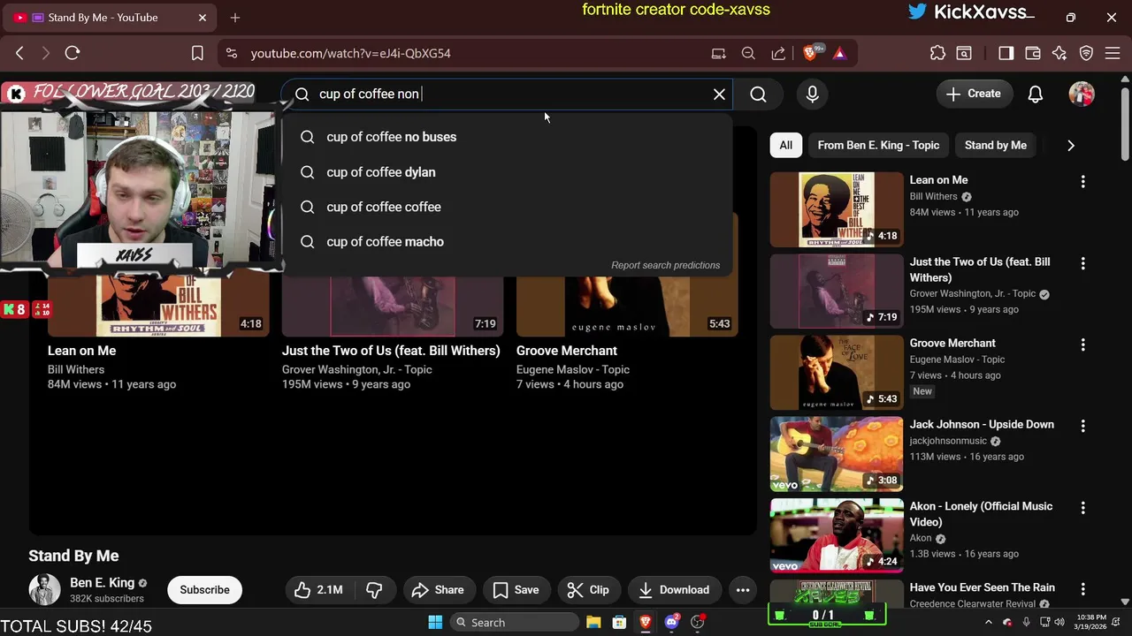Open browser extensions puzzle icon
The image size is (1132, 636).
[x=937, y=53]
